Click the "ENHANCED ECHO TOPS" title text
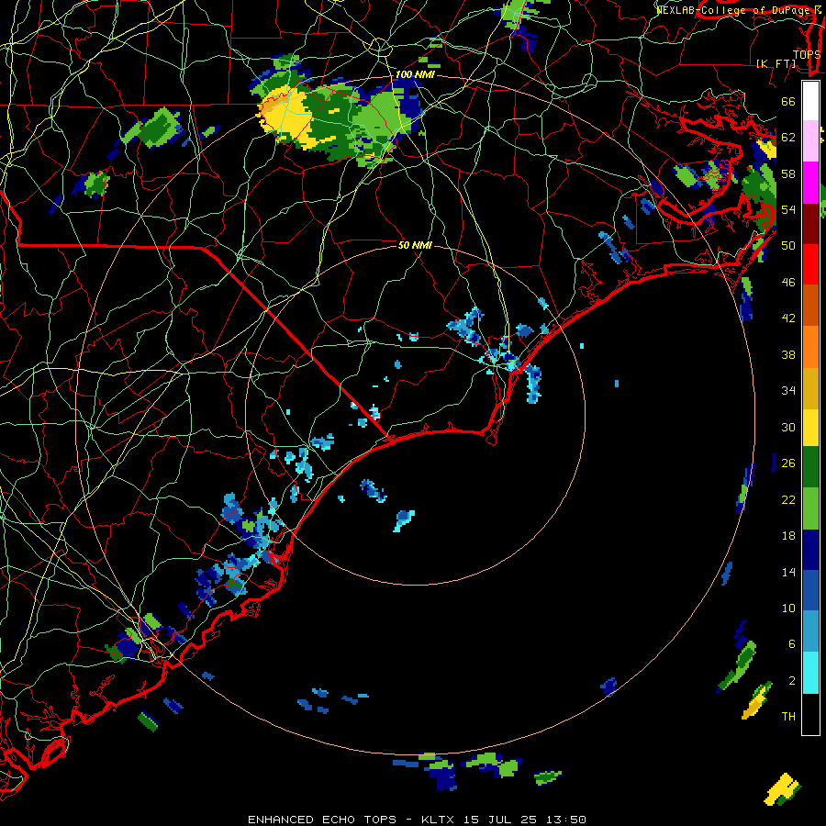This screenshot has width=826, height=826. coord(322,820)
